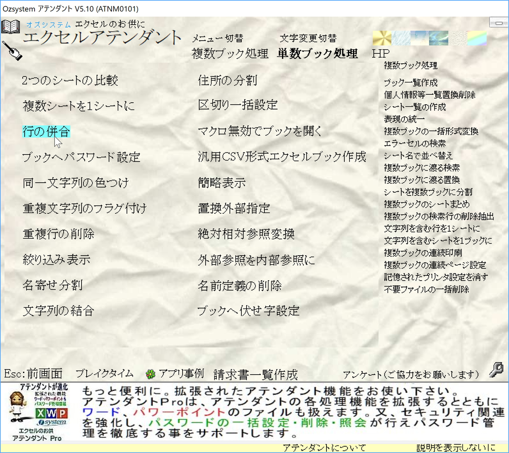Viewport: 509px width, 453px height.
Task: Toggle 文字変更切替 to change text style
Action: [x=309, y=38]
